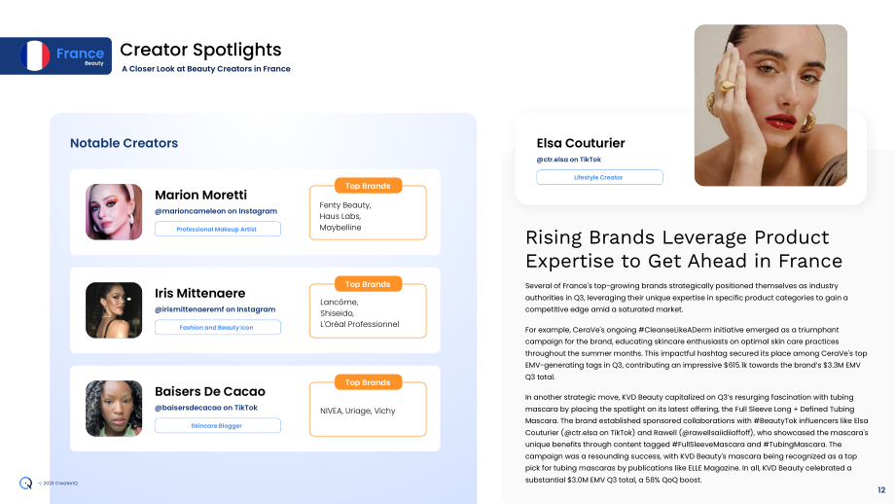Click Top Brands label above NIVEA

pyautogui.click(x=368, y=381)
